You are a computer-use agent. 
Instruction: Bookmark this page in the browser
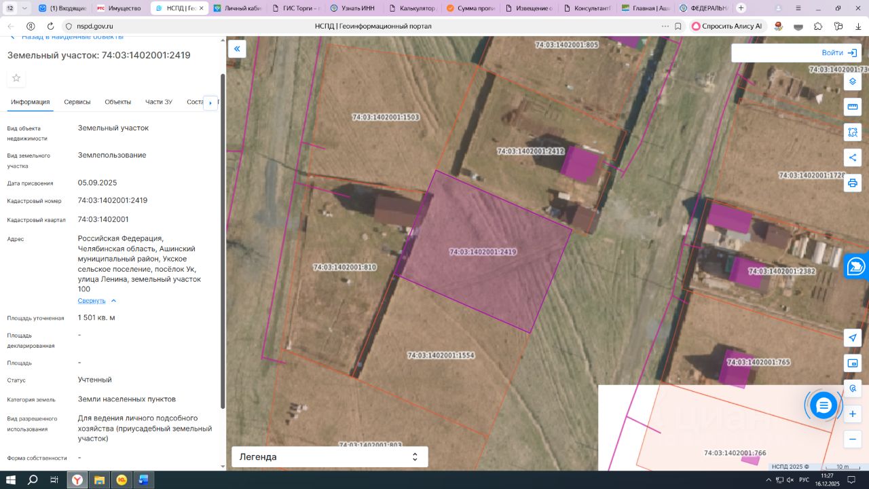[x=678, y=26]
